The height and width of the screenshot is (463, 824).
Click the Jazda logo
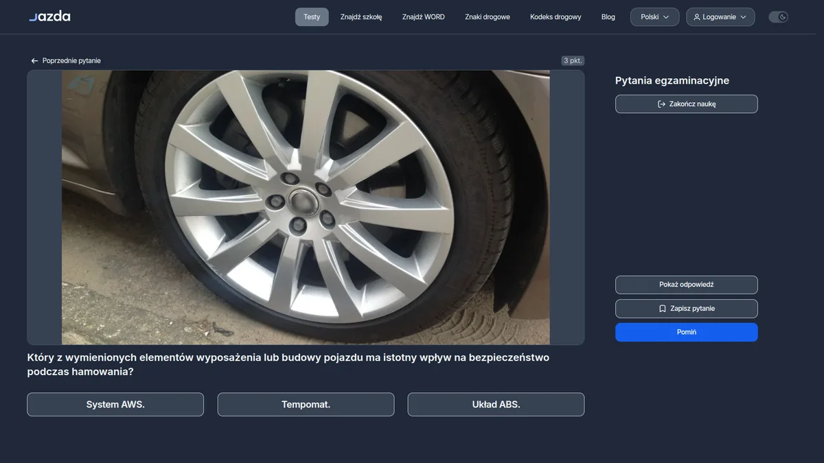pos(49,16)
